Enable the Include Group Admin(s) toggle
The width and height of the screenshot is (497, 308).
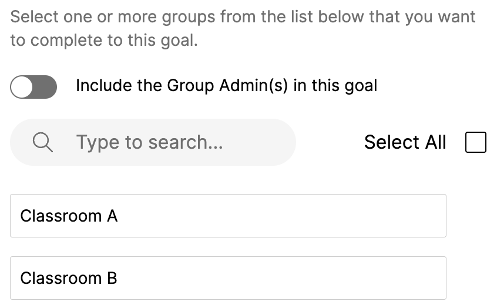coord(33,88)
